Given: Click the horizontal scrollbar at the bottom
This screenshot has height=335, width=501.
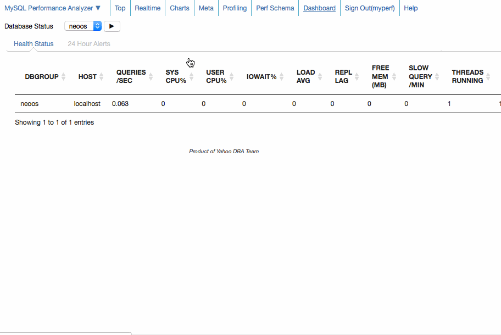Looking at the screenshot, I should point(66,333).
